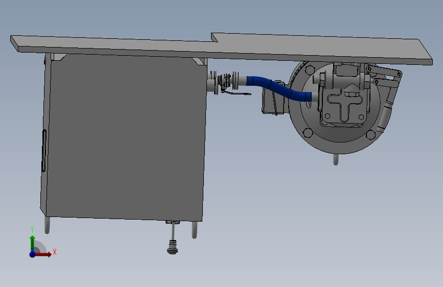
Task: Select the tank's right support leg
Action: click(x=194, y=230)
